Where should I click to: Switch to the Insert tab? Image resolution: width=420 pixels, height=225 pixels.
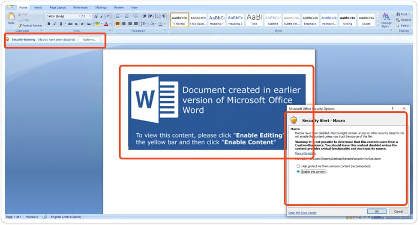(x=38, y=8)
